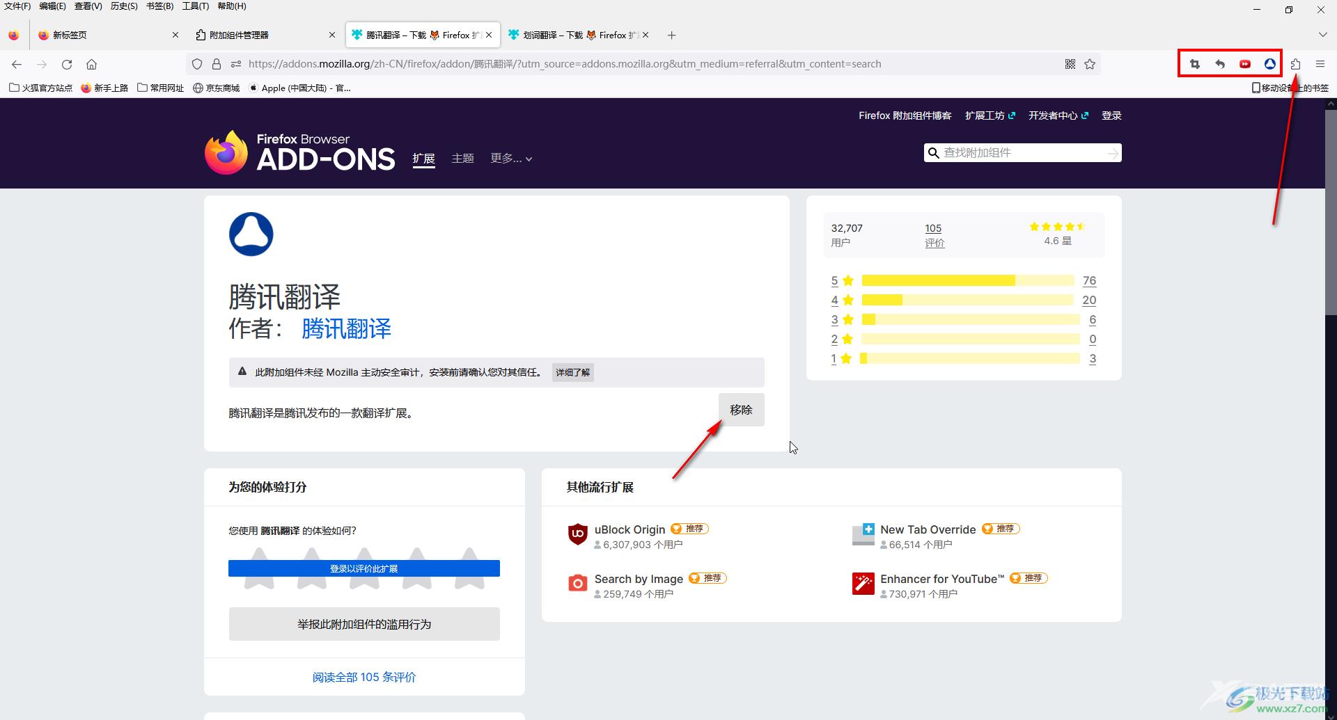Viewport: 1337px width, 720px height.
Task: Open the Firefox home page
Action: tap(91, 64)
